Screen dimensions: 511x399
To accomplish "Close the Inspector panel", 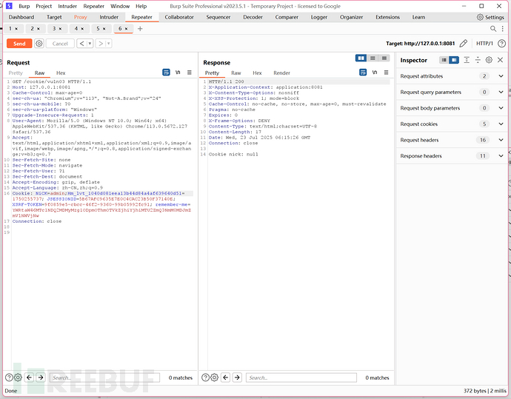I will pyautogui.click(x=501, y=60).
